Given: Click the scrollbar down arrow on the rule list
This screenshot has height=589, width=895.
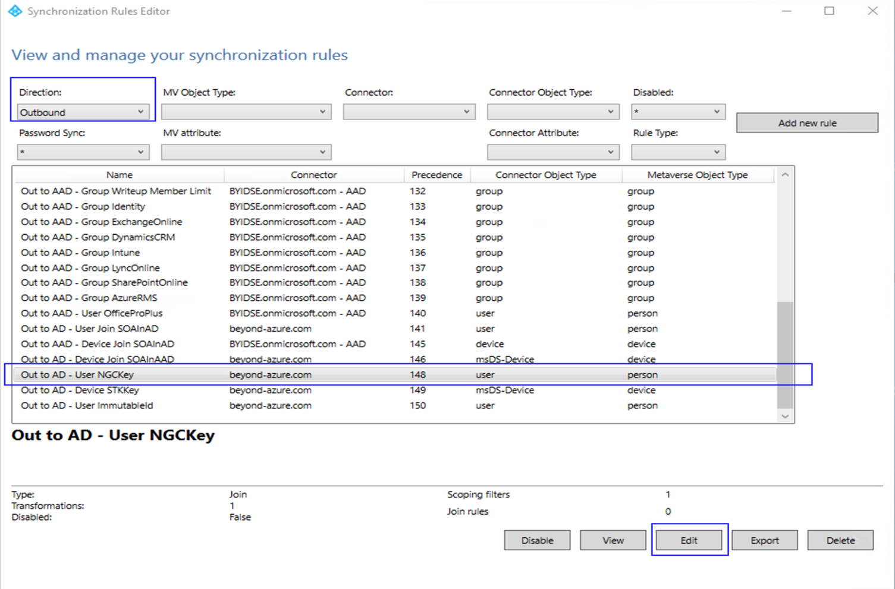Looking at the screenshot, I should pyautogui.click(x=785, y=416).
